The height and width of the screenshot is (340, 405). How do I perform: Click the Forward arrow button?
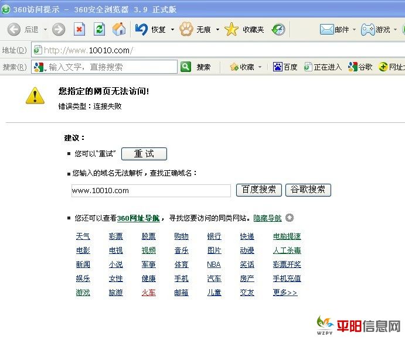[59, 29]
